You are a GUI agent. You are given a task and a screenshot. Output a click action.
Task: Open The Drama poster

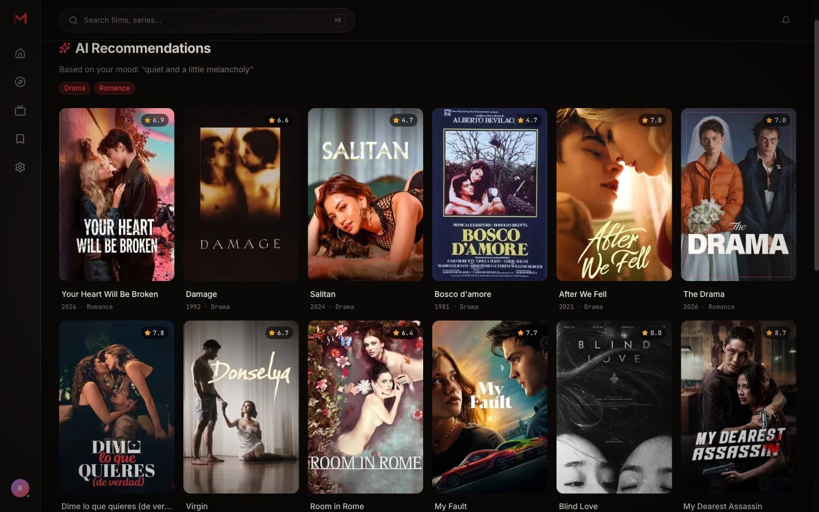738,195
